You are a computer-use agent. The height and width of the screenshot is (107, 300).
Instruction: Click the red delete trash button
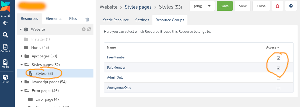tap(277, 6)
